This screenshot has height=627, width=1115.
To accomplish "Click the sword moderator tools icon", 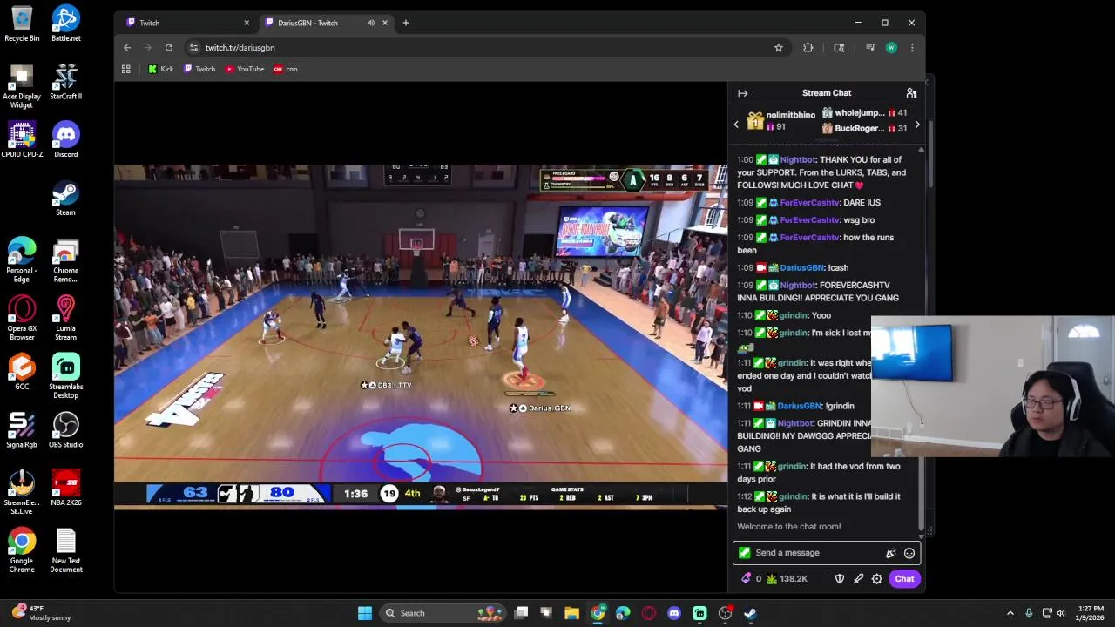I will 858,579.
